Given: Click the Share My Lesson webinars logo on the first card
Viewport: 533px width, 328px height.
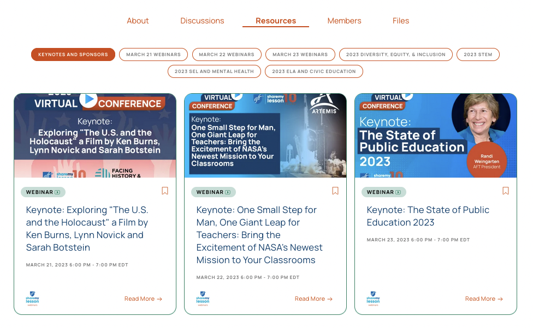Looking at the screenshot, I should tap(32, 299).
